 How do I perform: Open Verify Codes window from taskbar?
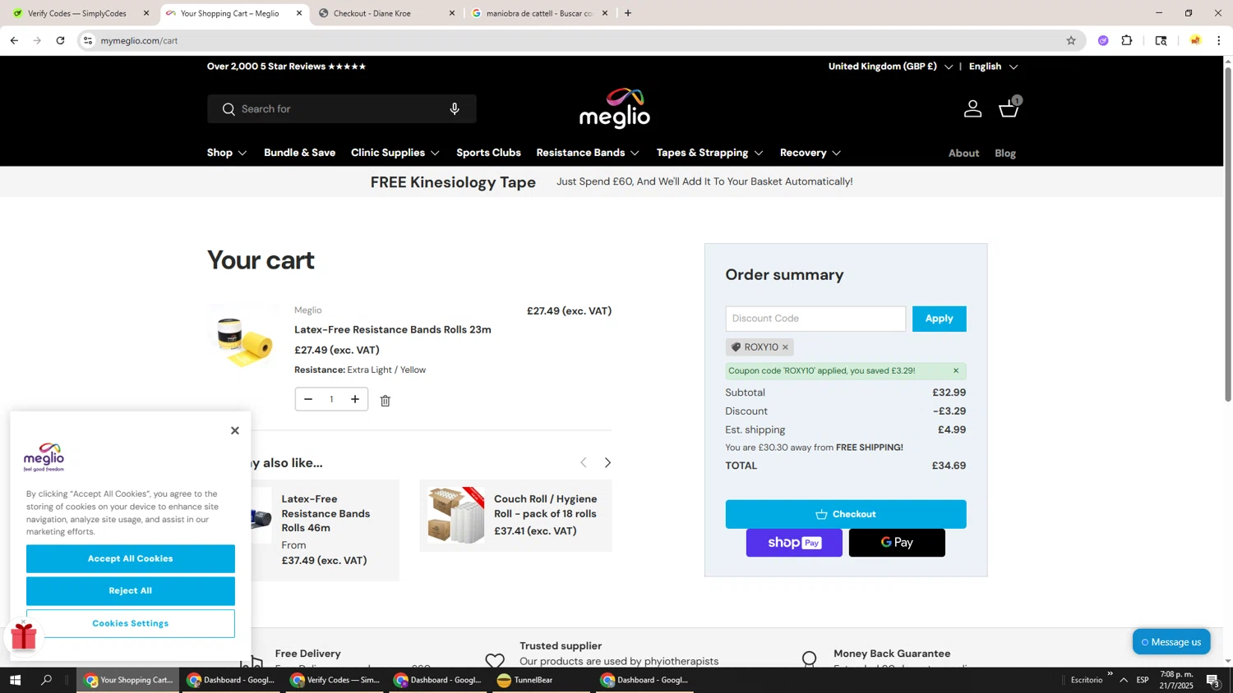pos(335,680)
